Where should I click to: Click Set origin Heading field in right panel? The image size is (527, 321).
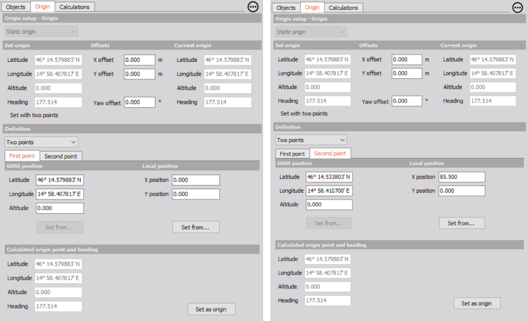pos(328,101)
